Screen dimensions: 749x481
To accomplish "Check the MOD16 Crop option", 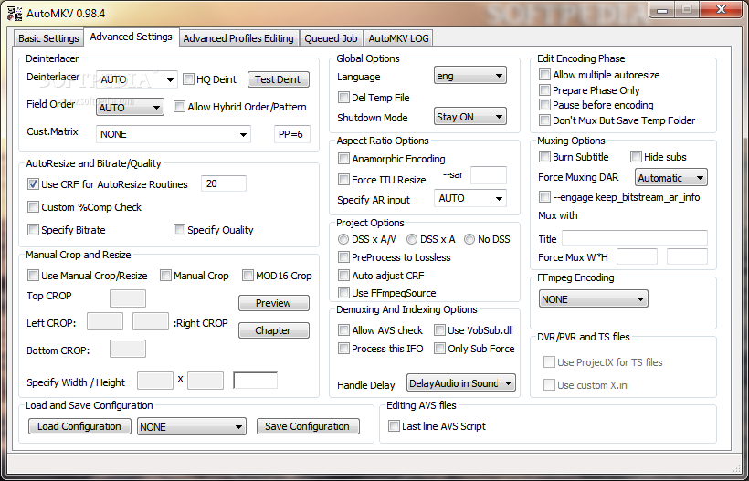I will (x=248, y=276).
